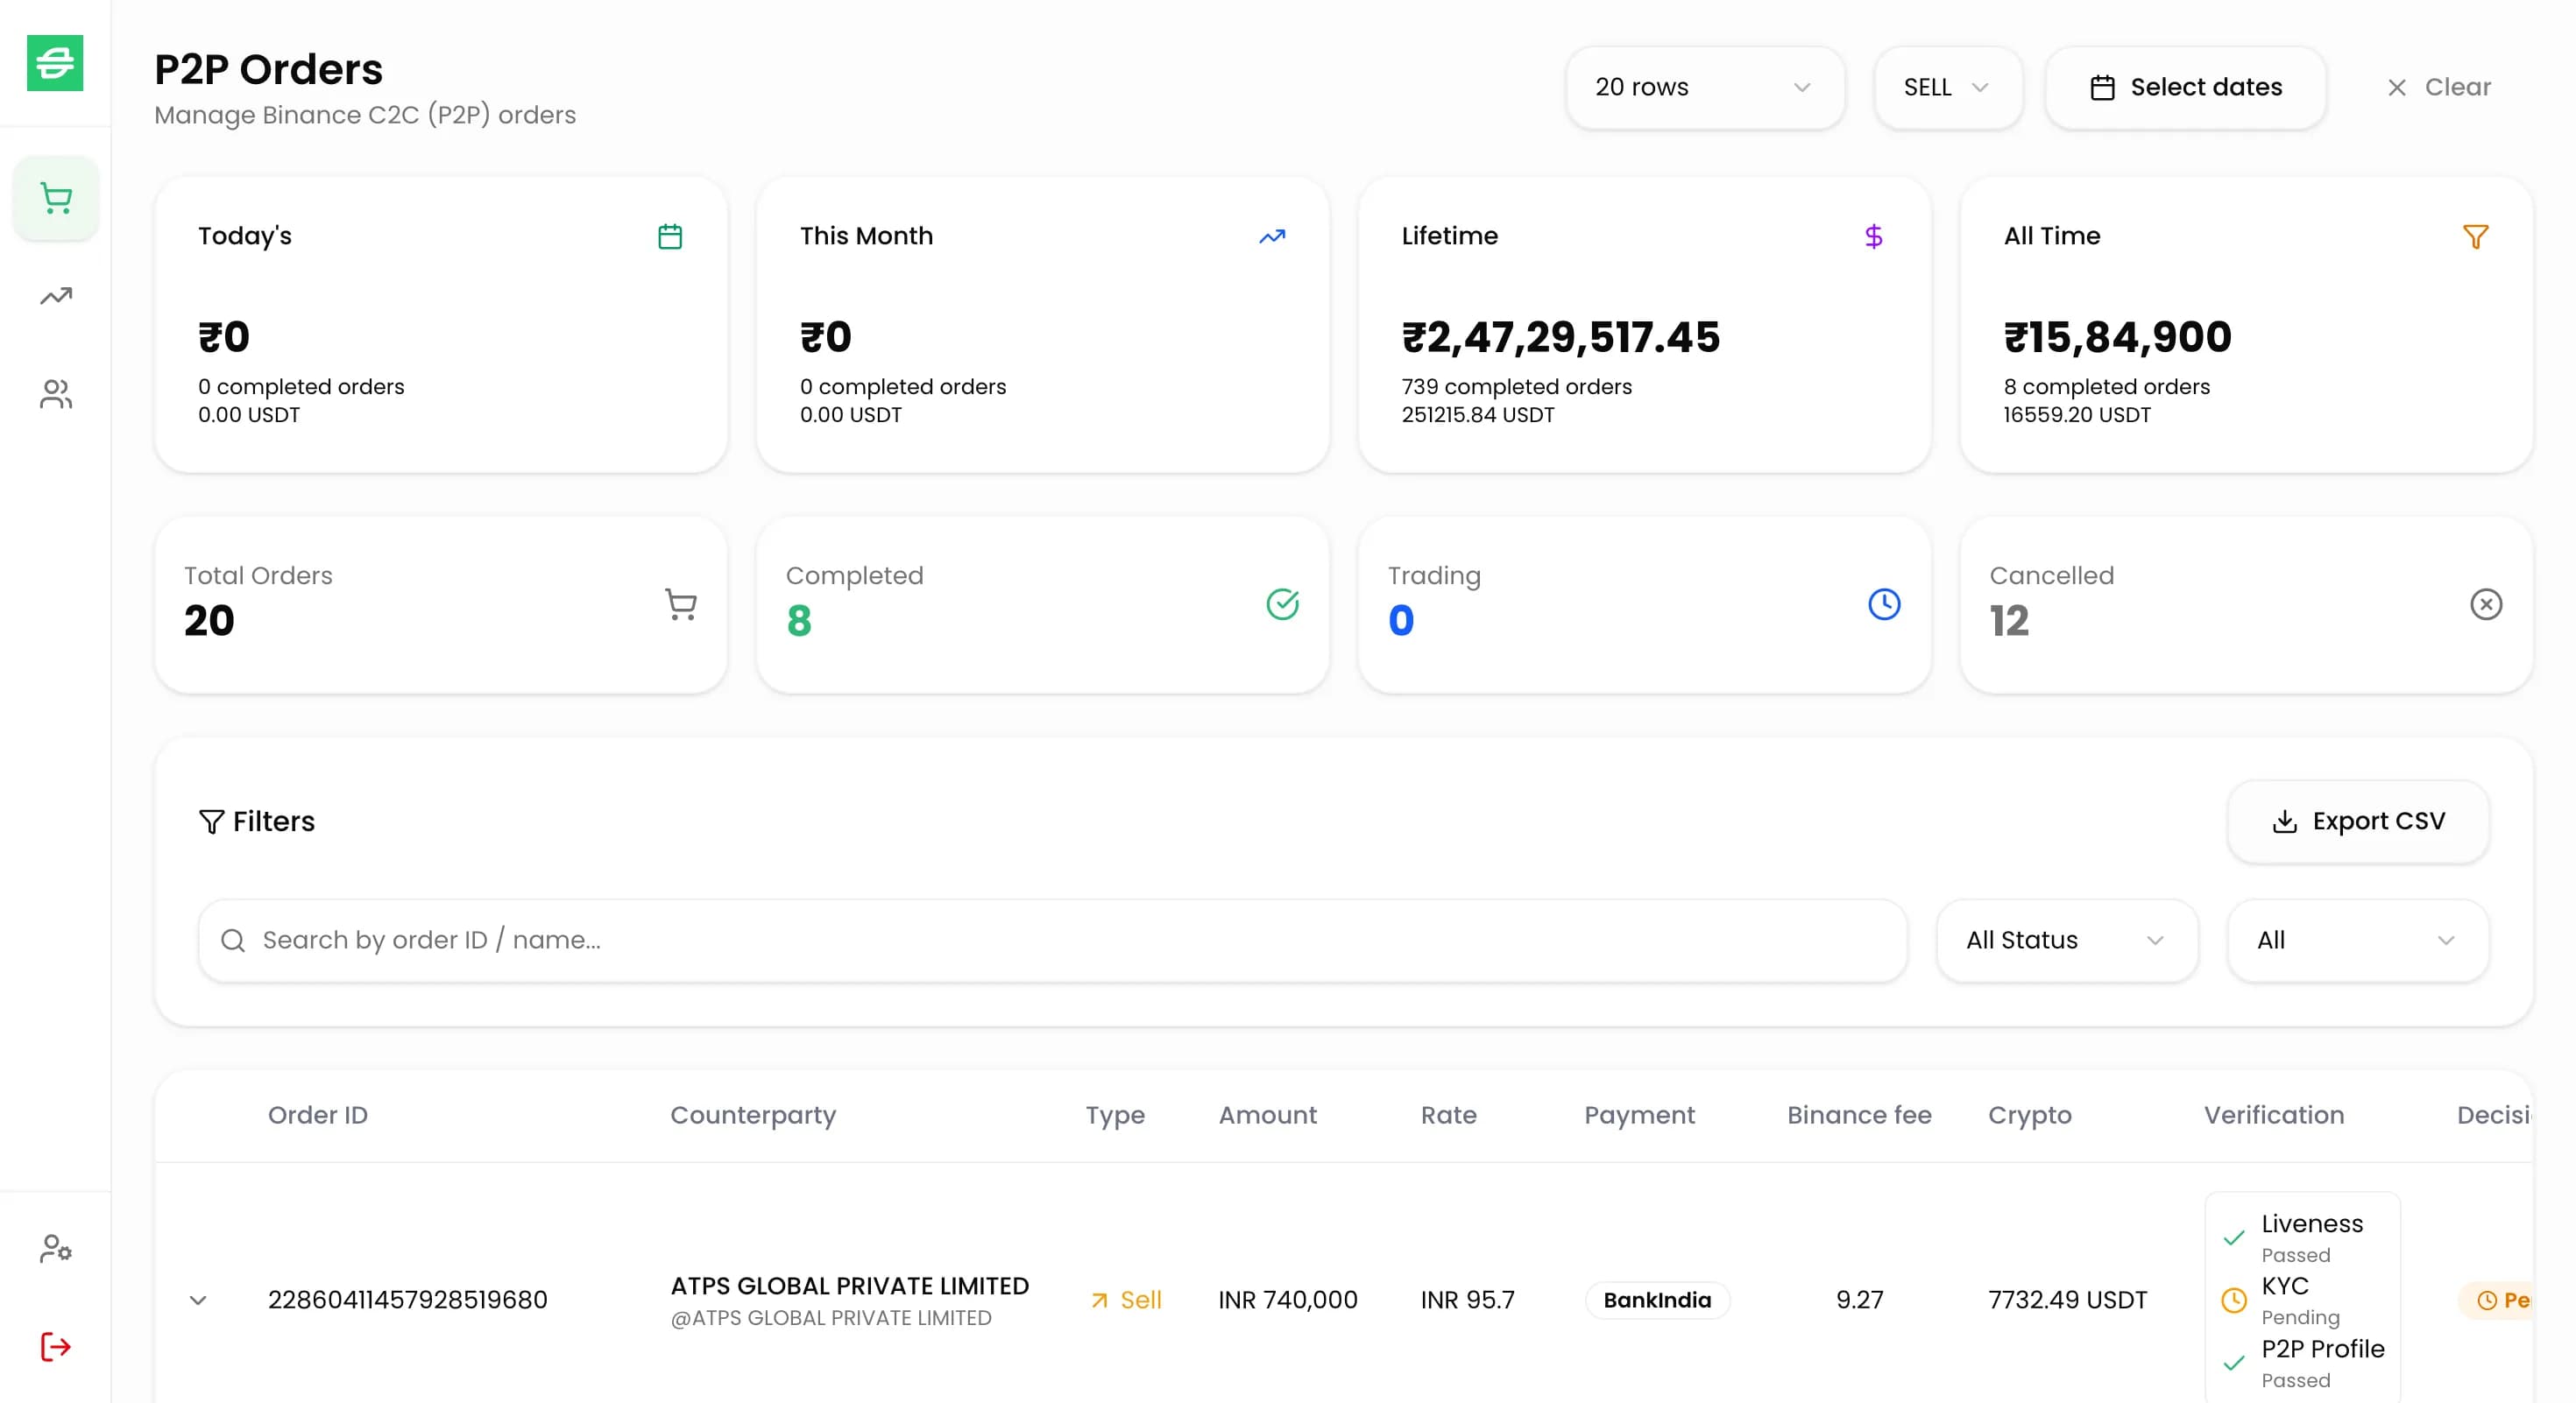Open the shopping cart orders sidebar icon

coord(56,198)
